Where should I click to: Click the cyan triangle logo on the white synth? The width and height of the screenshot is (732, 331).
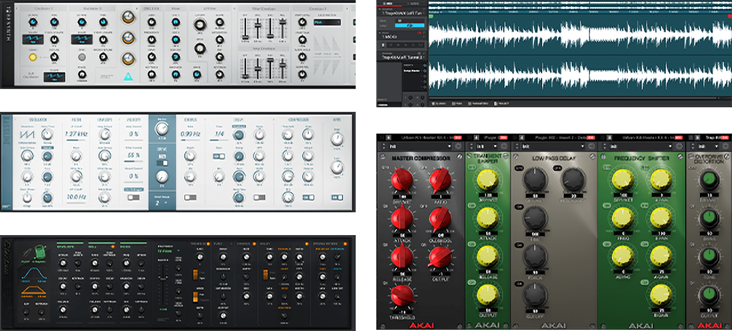(128, 76)
